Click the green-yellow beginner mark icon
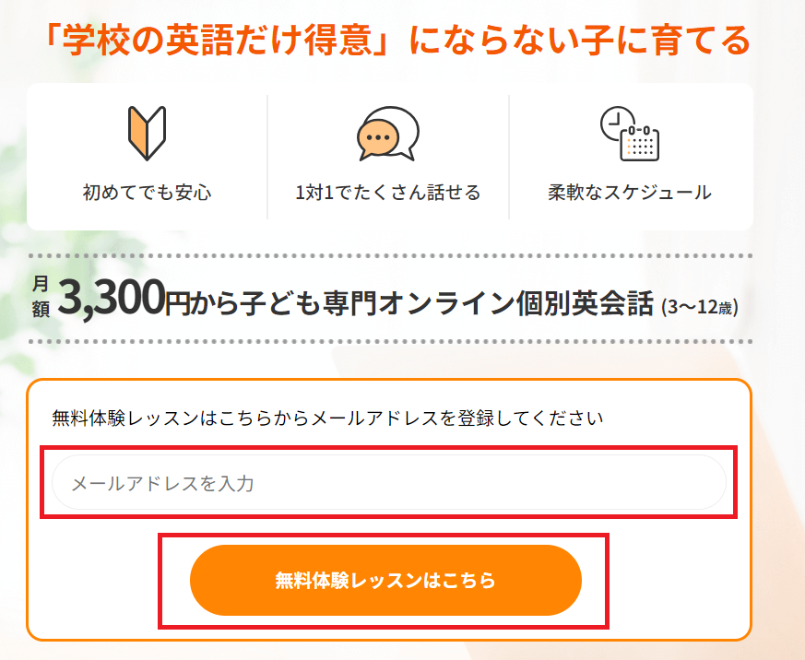 point(147,133)
